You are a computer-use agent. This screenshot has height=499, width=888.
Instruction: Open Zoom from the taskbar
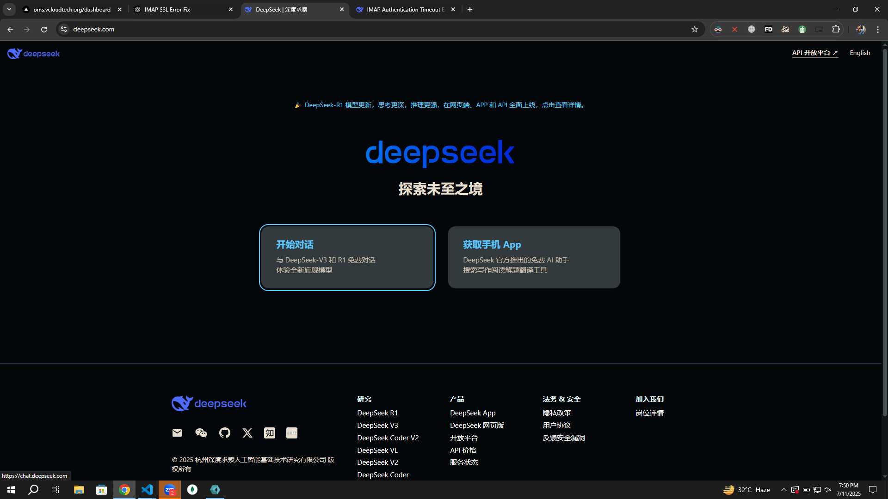point(170,490)
